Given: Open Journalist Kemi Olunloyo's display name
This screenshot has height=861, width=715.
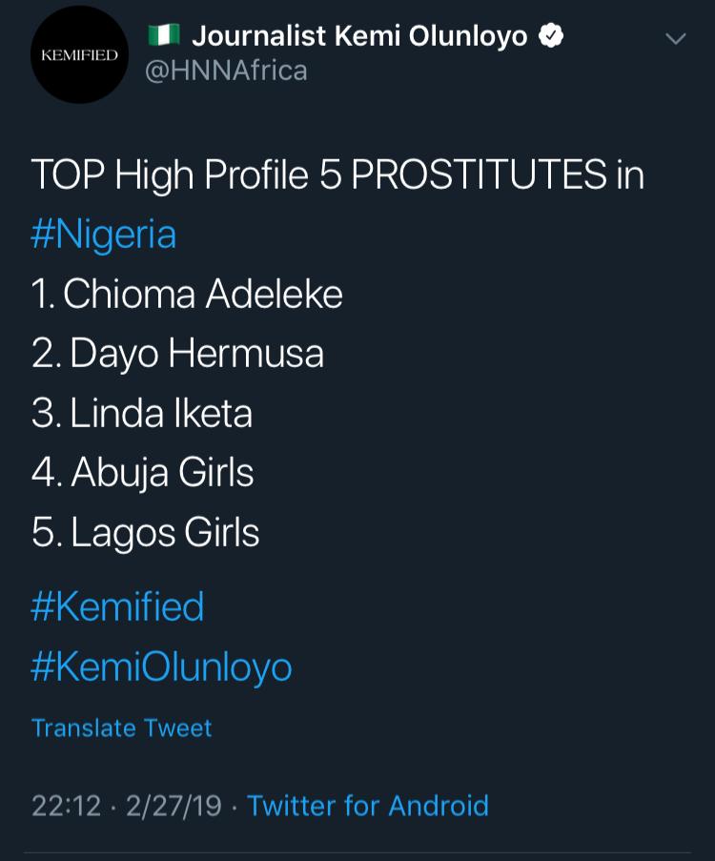Looking at the screenshot, I should tap(359, 36).
